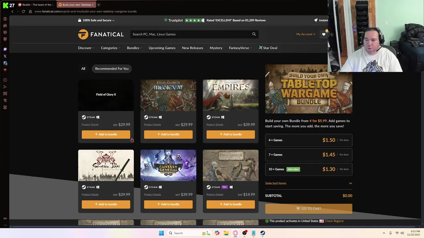Screen dimensions: 424x238
Task: Expand the Categories menu
Action: (x=110, y=48)
